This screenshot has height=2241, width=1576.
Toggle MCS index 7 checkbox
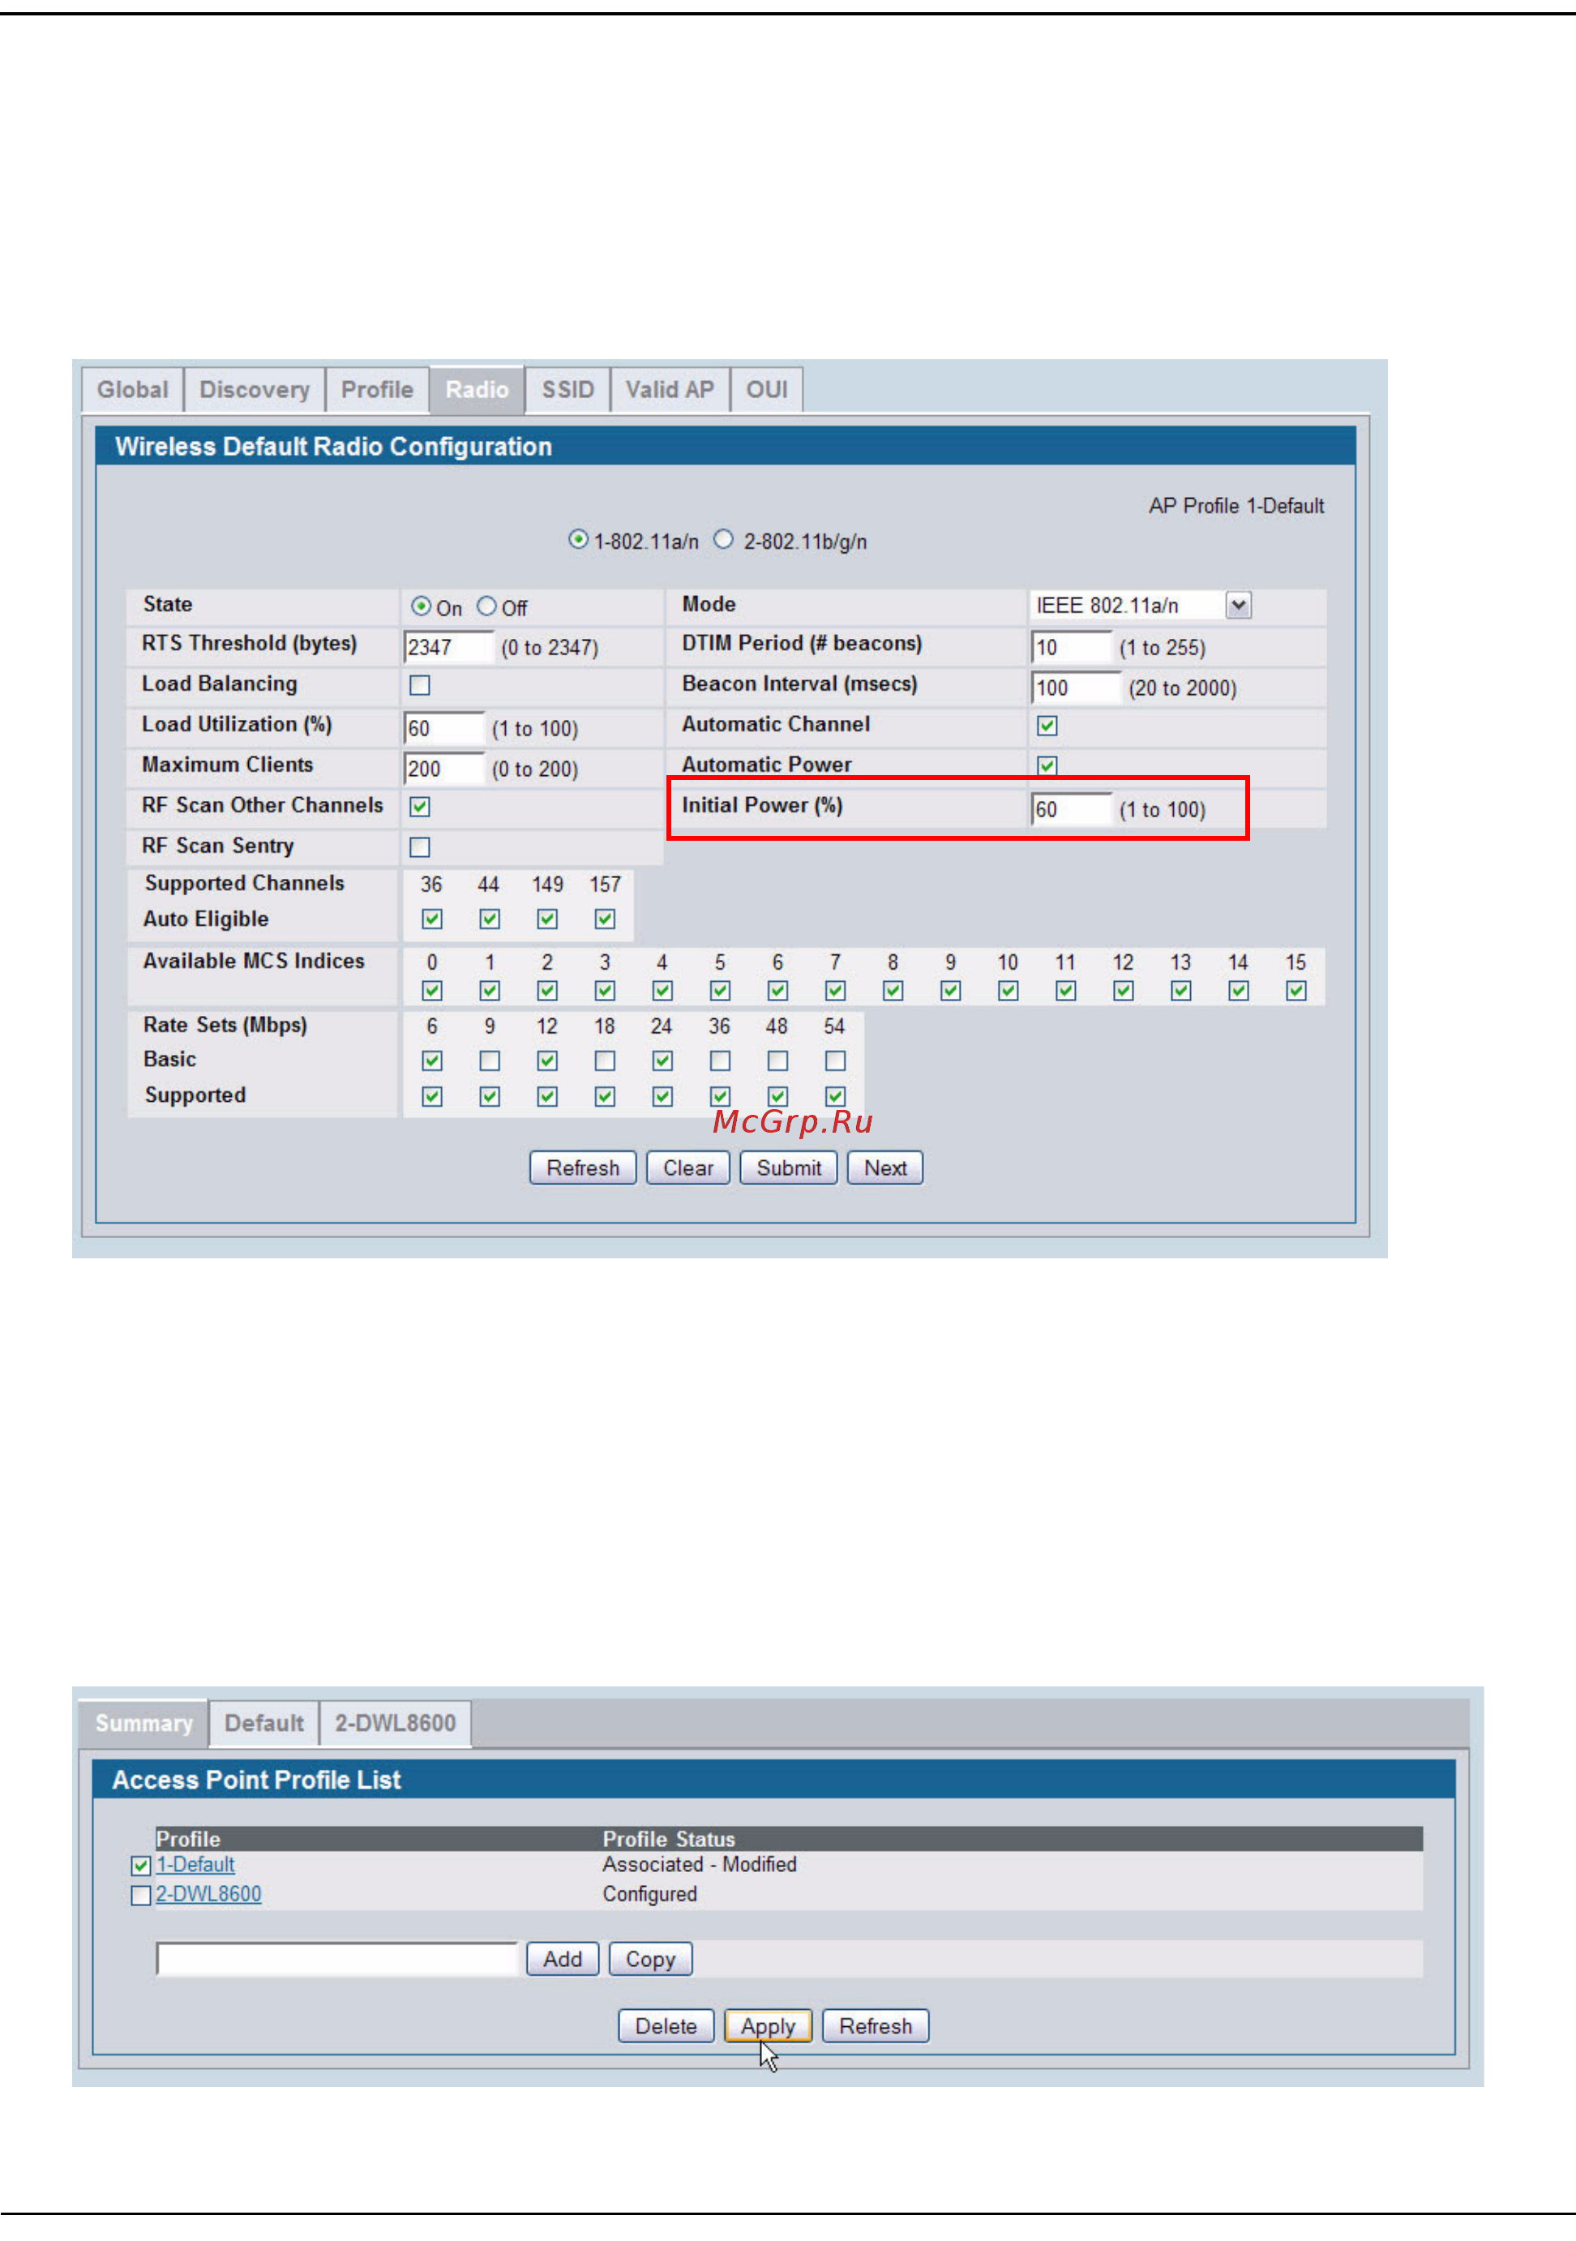(x=834, y=991)
